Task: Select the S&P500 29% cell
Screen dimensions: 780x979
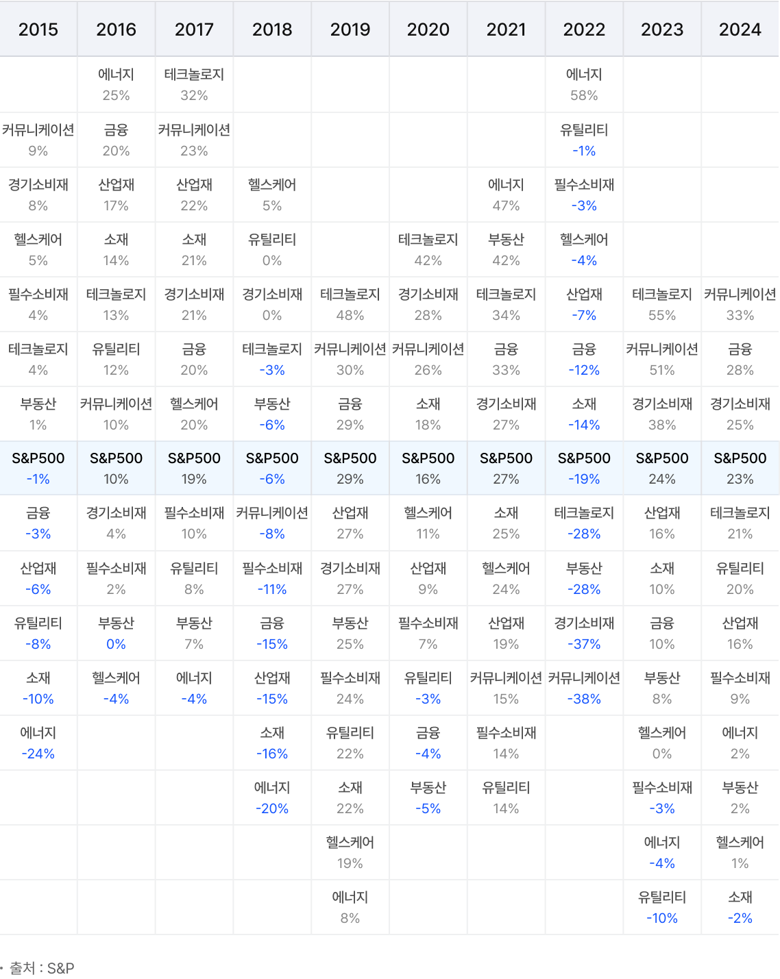Action: coord(350,469)
